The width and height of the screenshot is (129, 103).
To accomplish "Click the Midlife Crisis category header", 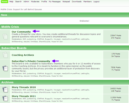I will tap(10, 27).
